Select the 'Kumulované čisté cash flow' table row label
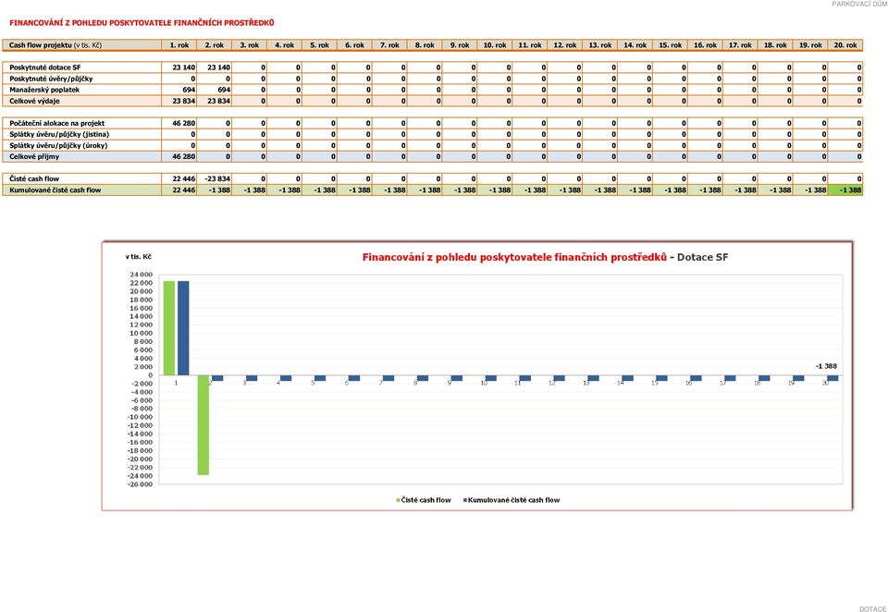This screenshot has height=612, width=888. [x=55, y=190]
